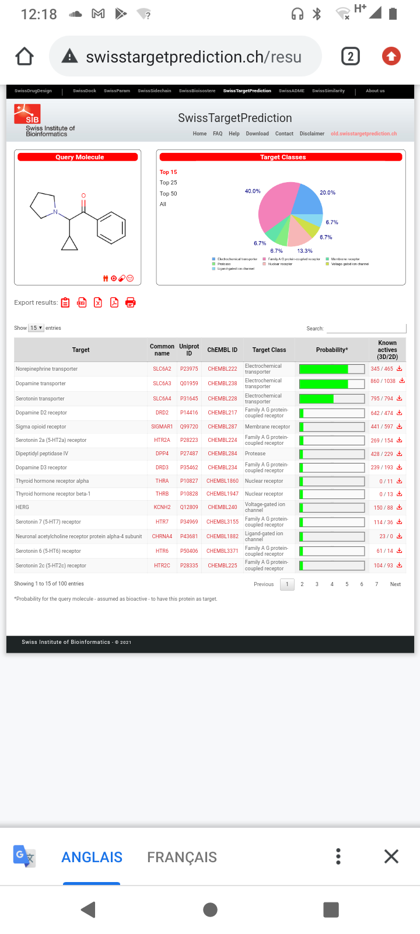Click the Norepinephrine transporter probability bar
This screenshot has width=420, height=934.
(x=332, y=369)
